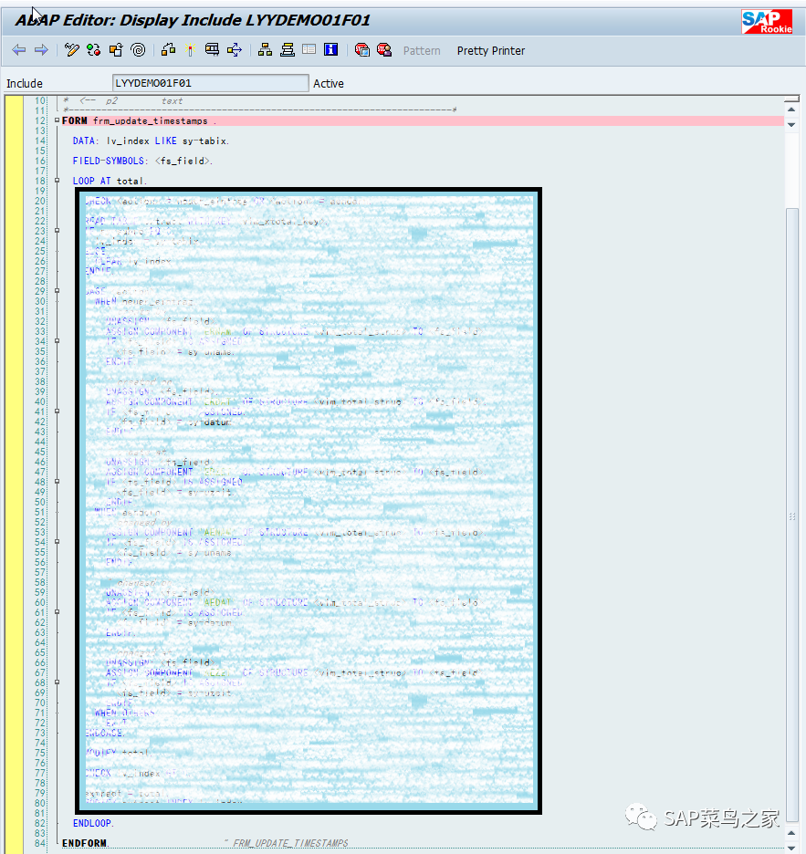Click the bottom scroll-up arrow of the scrollbar
The image size is (806, 854).
[x=791, y=833]
